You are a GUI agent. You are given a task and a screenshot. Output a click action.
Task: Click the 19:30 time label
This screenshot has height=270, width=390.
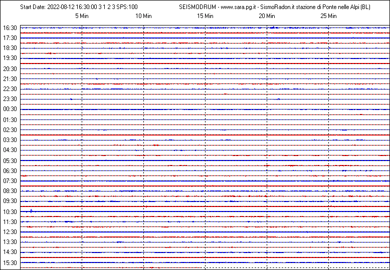tap(10, 58)
